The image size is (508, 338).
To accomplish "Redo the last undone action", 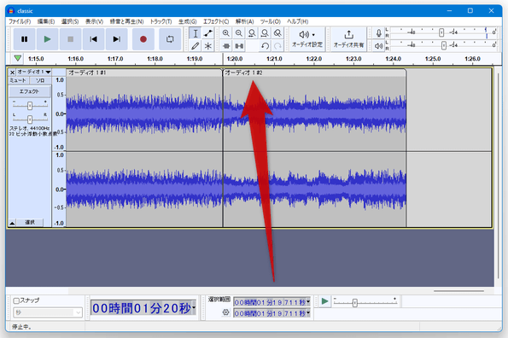I will pyautogui.click(x=277, y=46).
